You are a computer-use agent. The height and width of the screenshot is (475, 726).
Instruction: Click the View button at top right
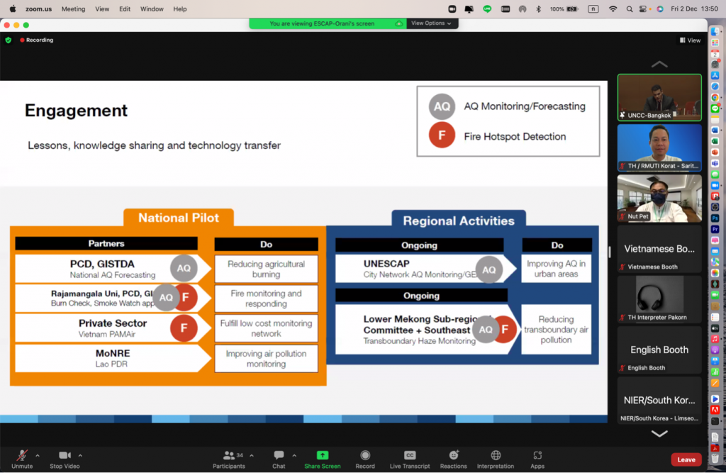tap(690, 40)
